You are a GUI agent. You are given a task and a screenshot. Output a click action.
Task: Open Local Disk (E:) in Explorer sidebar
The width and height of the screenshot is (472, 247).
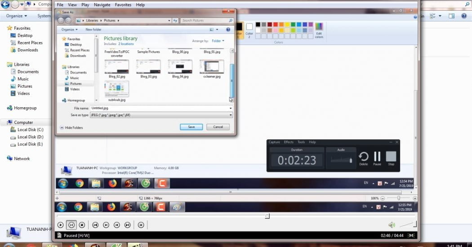30,144
